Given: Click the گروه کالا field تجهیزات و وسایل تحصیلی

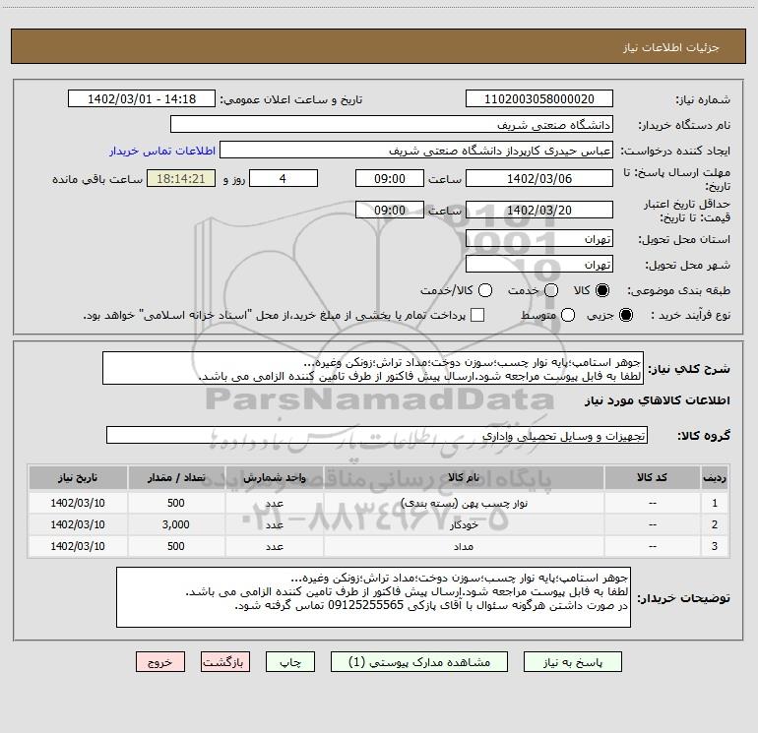Looking at the screenshot, I should tap(377, 435).
